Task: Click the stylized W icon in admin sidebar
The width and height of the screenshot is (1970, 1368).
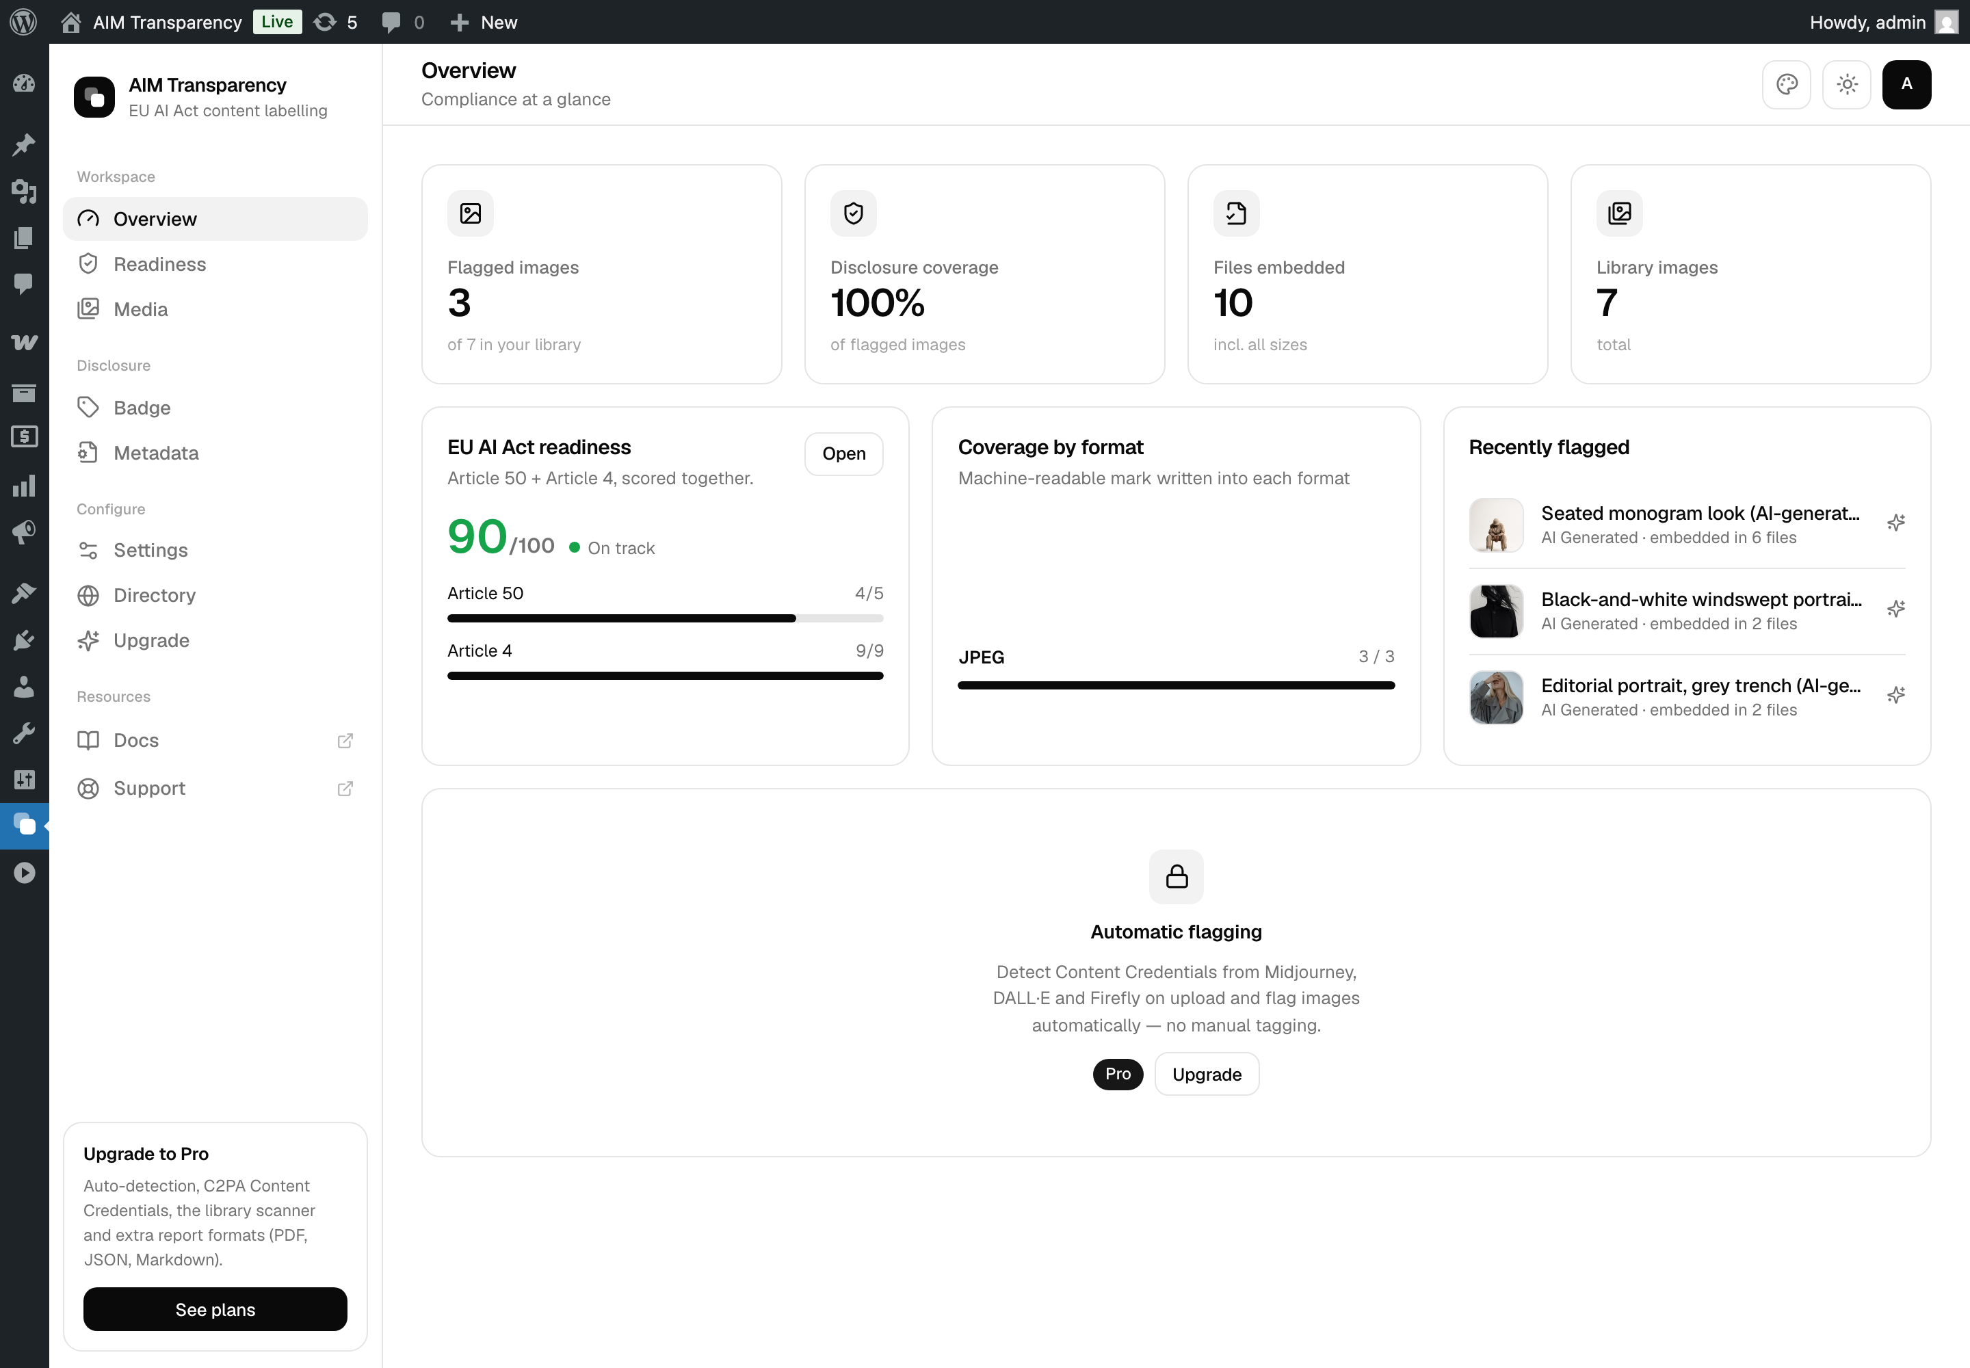Action: click(24, 342)
